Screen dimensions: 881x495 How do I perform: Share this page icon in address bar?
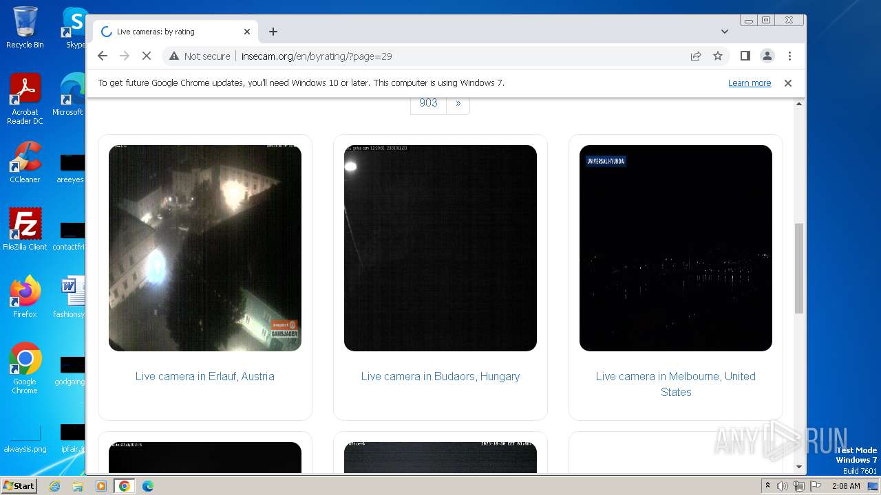point(696,56)
